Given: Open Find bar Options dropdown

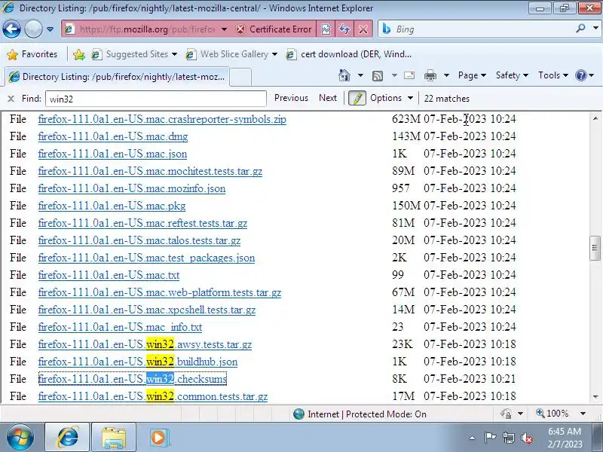Looking at the screenshot, I should [391, 98].
